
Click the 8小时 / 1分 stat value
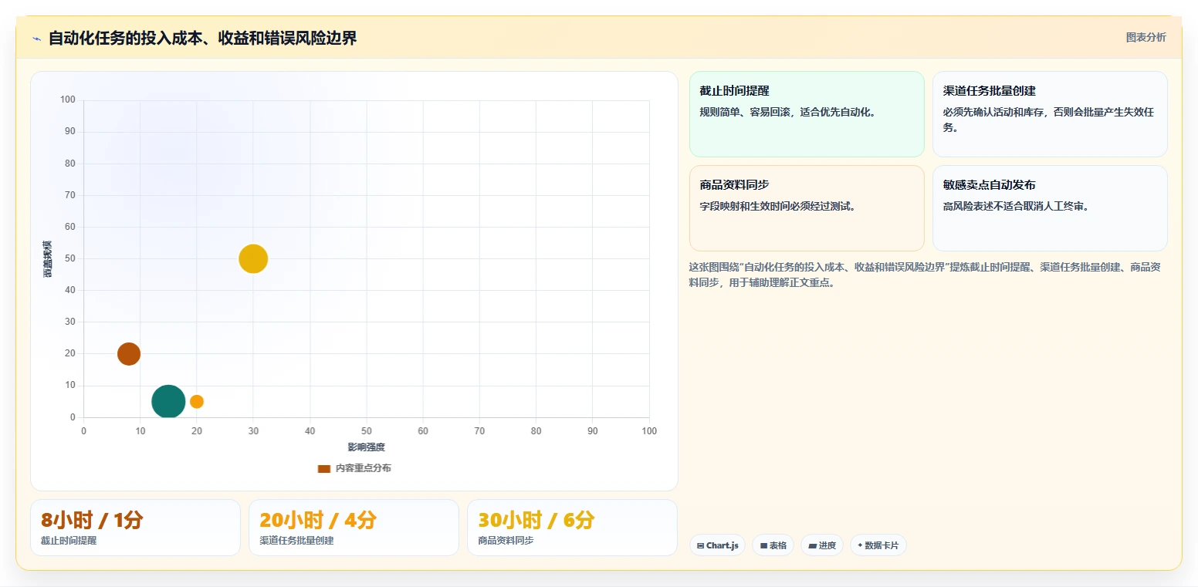pos(92,520)
